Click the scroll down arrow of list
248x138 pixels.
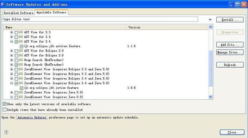pyautogui.click(x=210, y=97)
